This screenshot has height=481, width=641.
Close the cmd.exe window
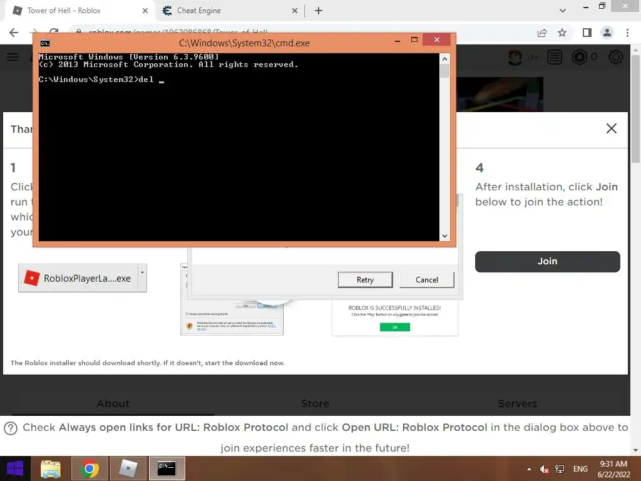[436, 39]
